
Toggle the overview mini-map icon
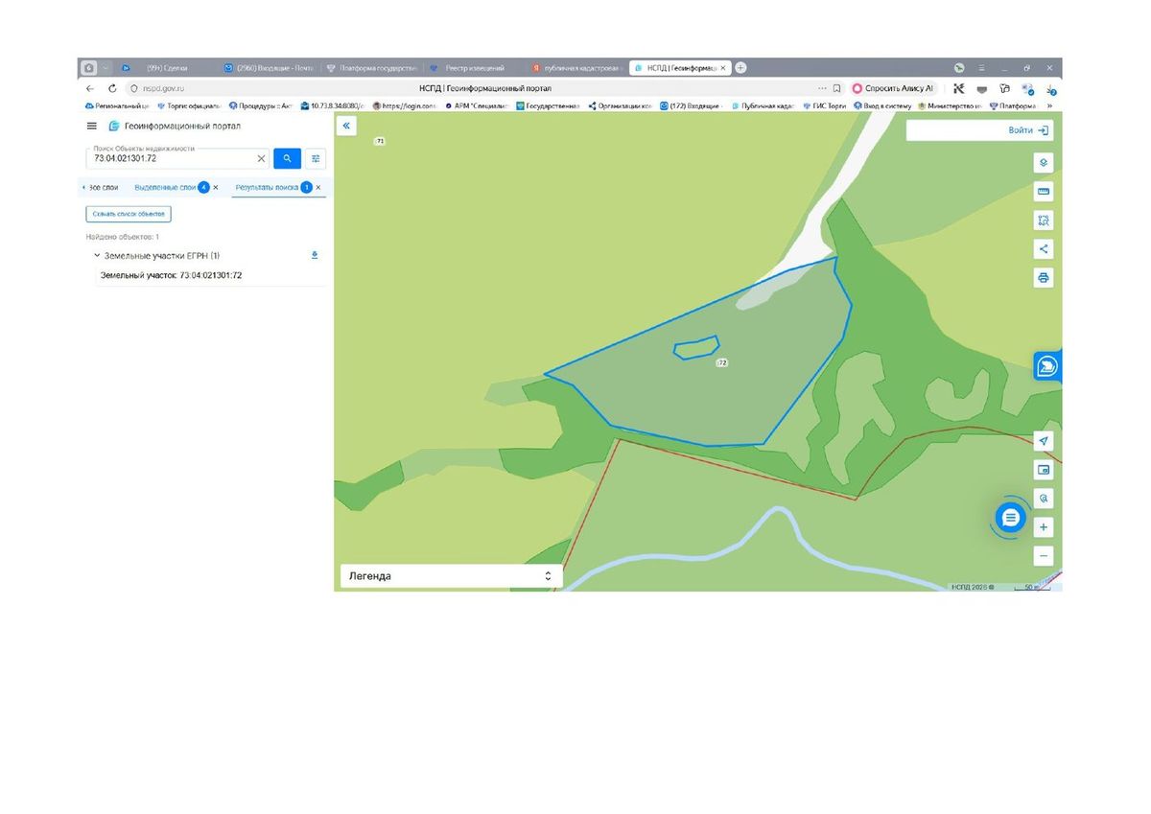(1044, 470)
